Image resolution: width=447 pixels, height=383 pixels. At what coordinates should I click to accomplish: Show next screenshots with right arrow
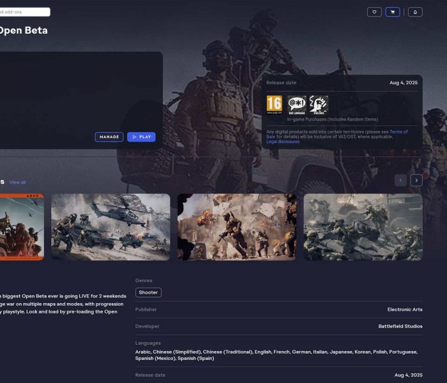(x=416, y=181)
